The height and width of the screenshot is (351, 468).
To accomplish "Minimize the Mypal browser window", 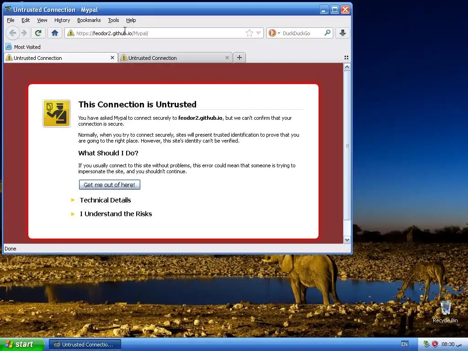I will [324, 10].
